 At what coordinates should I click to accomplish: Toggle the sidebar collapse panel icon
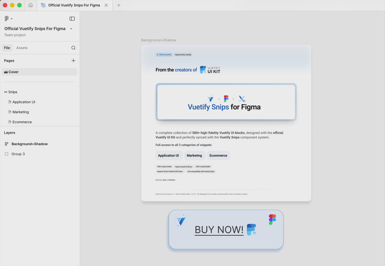point(72,19)
